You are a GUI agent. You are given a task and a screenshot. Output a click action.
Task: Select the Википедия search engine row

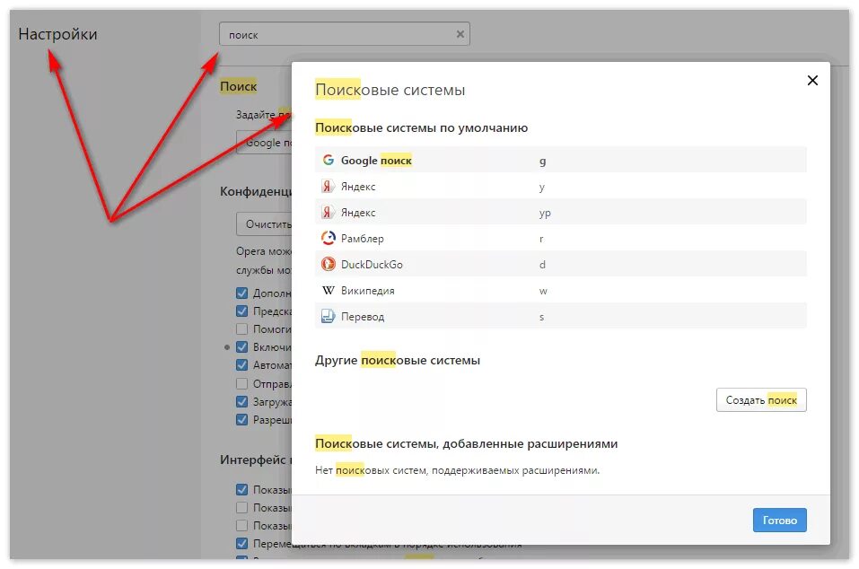pyautogui.click(x=560, y=290)
